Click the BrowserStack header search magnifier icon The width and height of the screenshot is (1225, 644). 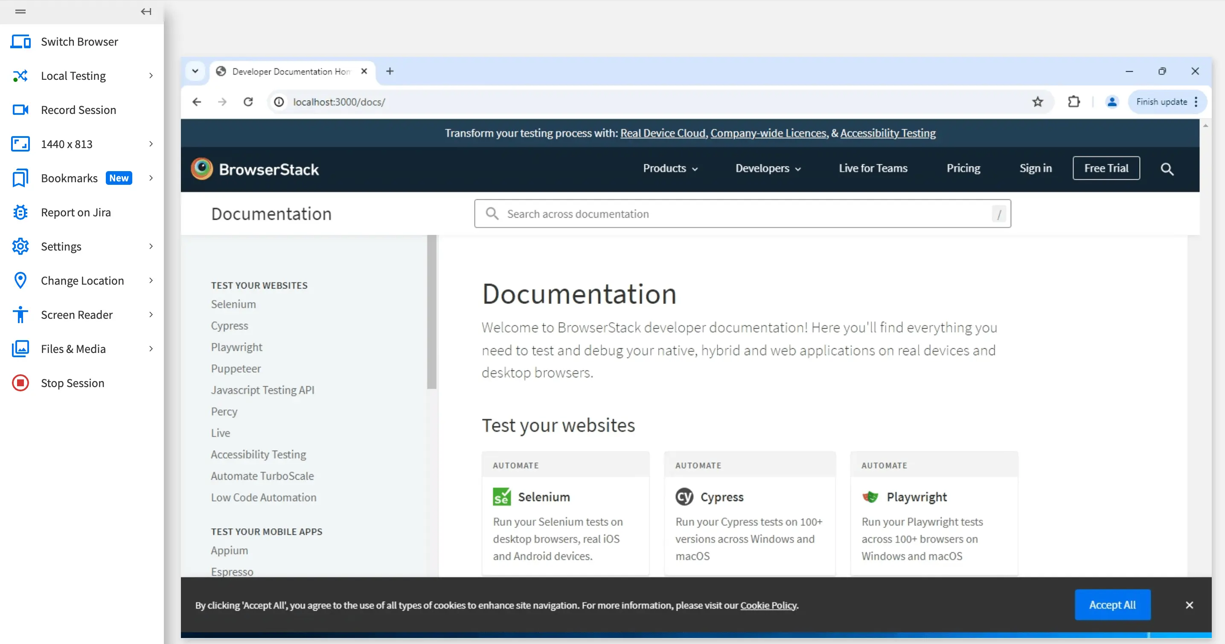pos(1167,169)
